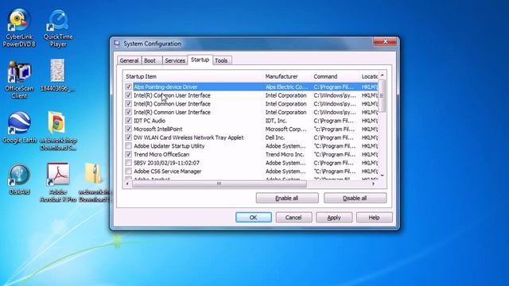This screenshot has width=509, height=286.
Task: Open Help for System Configuration
Action: [x=375, y=218]
